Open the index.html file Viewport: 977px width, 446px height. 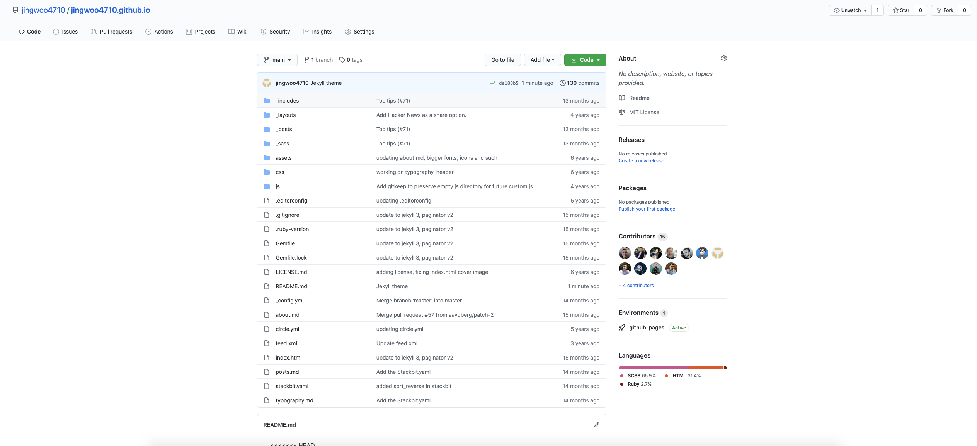click(x=288, y=358)
